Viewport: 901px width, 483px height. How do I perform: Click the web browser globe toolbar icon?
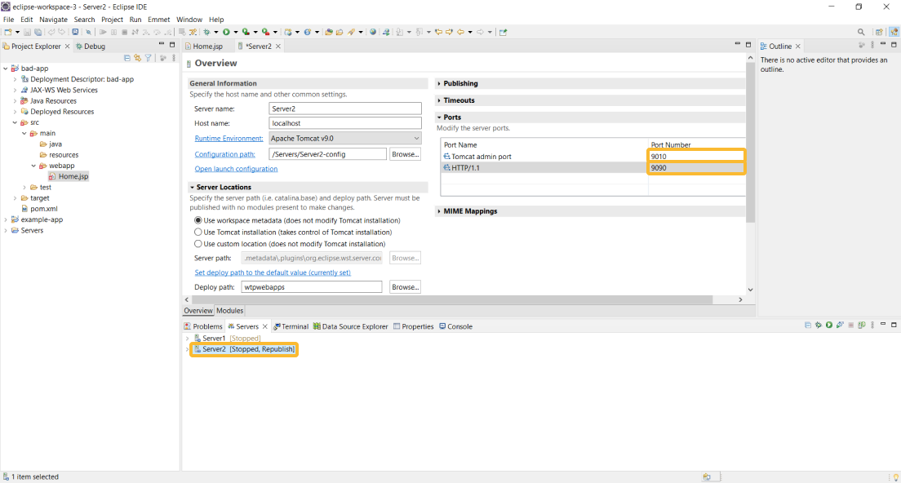click(373, 32)
